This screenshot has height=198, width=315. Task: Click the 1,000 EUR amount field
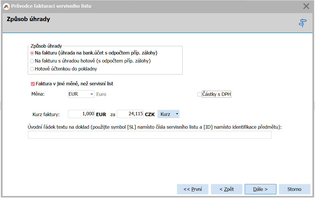81,114
